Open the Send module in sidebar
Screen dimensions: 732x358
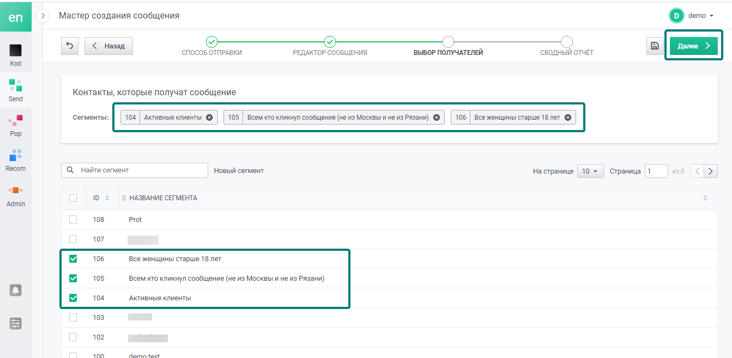pos(15,91)
